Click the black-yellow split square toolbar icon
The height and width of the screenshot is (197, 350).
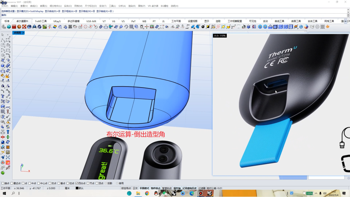point(208,27)
